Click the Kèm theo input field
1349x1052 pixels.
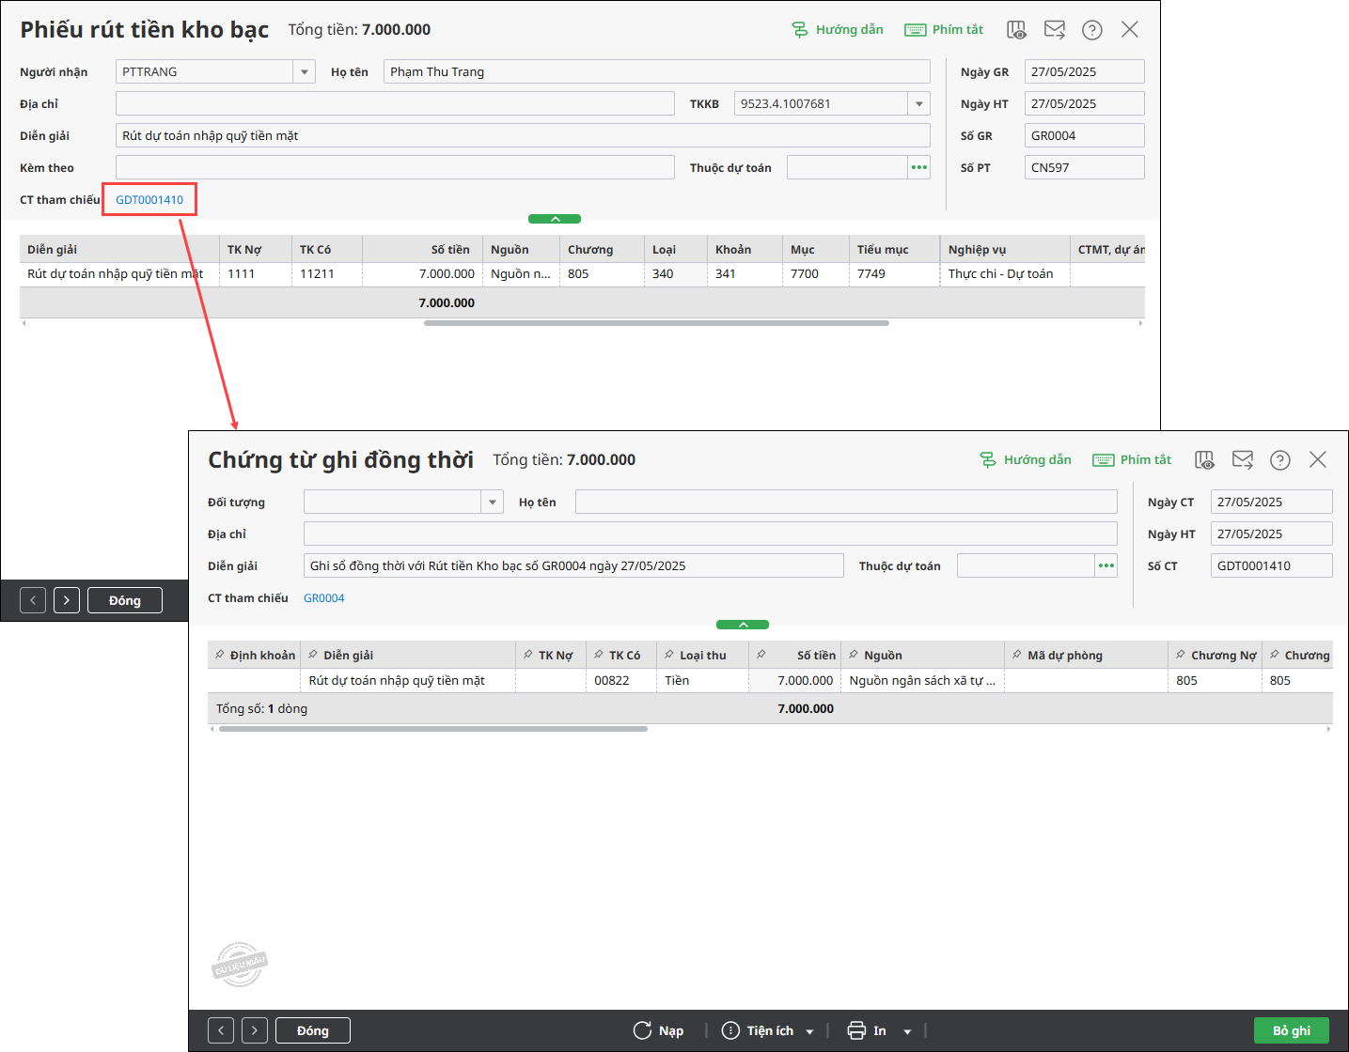click(x=395, y=167)
